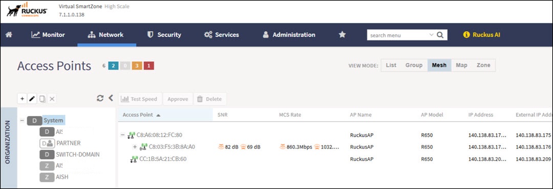This screenshot has width=553, height=189.
Task: Click the 860.3Mbps MCS rate value
Action: pos(299,147)
